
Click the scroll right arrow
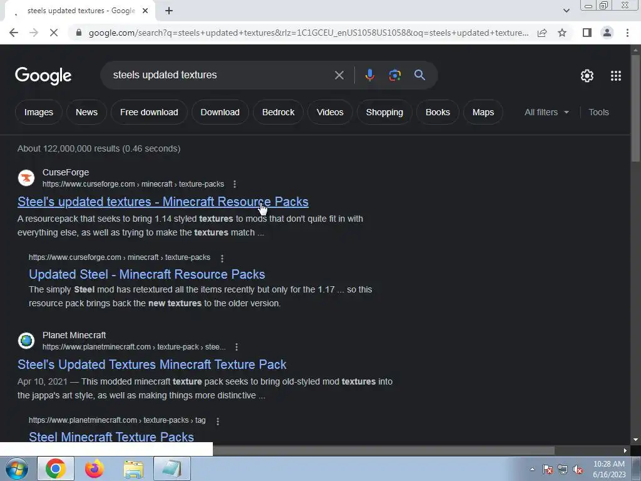point(625,451)
